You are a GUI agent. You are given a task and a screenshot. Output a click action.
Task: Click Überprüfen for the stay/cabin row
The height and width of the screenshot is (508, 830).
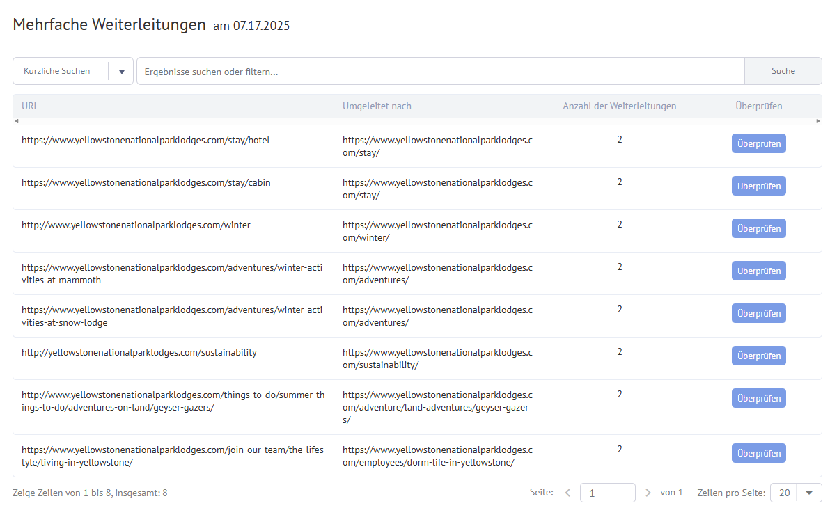point(758,186)
